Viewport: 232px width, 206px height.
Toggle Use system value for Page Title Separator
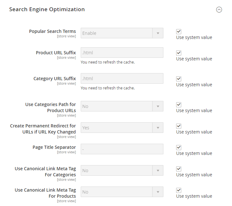click(179, 148)
